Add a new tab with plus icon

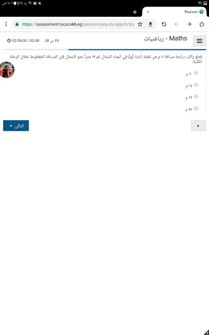coord(135,12)
